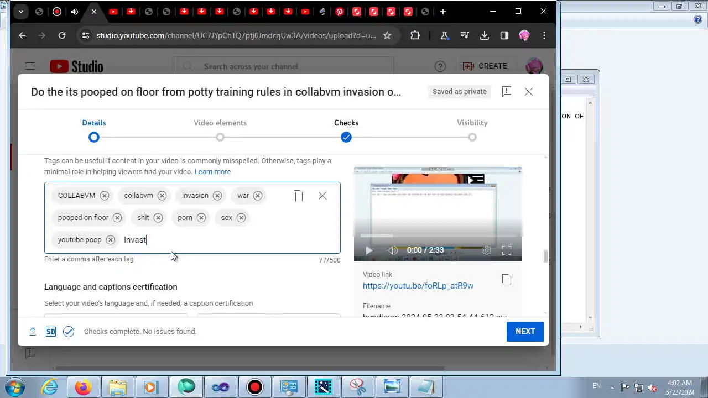Remove the pooped on floor tag
The height and width of the screenshot is (398, 708).
point(117,218)
